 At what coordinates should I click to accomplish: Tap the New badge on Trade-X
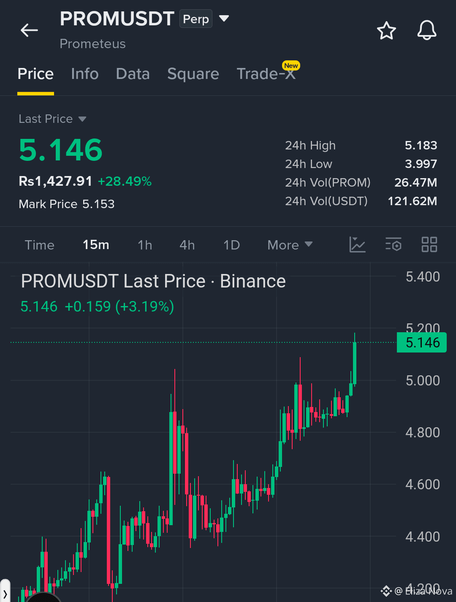291,65
